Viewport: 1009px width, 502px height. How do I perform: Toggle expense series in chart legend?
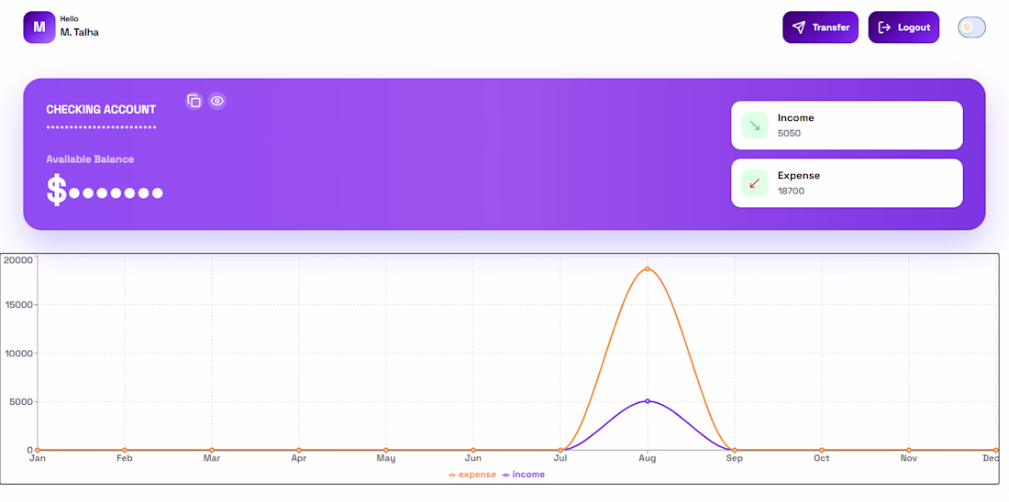tap(472, 475)
